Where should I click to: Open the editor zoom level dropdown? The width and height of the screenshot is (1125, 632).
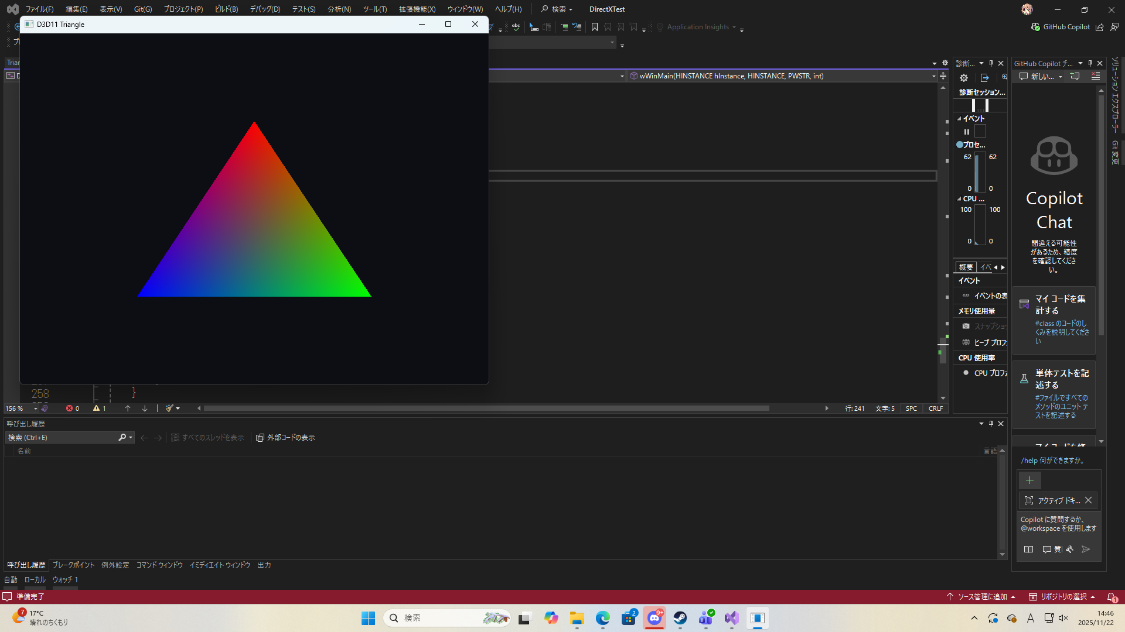click(x=35, y=408)
